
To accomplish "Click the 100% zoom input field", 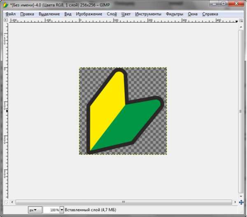I will pos(52,210).
